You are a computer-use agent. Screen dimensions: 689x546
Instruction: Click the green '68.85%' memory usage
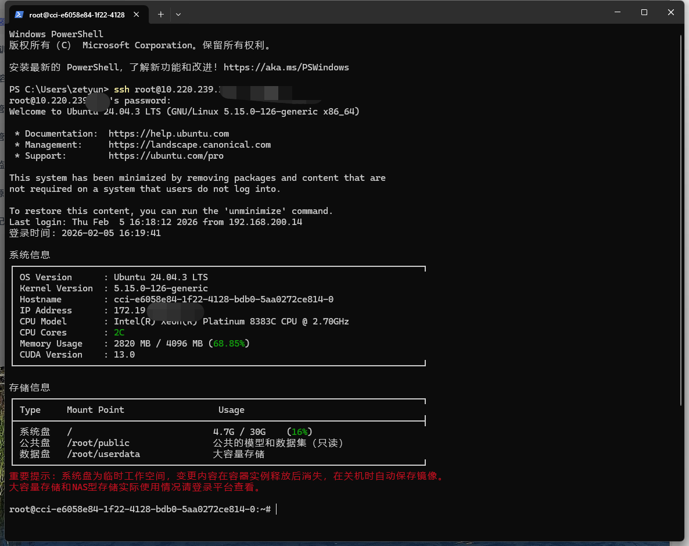tap(229, 344)
